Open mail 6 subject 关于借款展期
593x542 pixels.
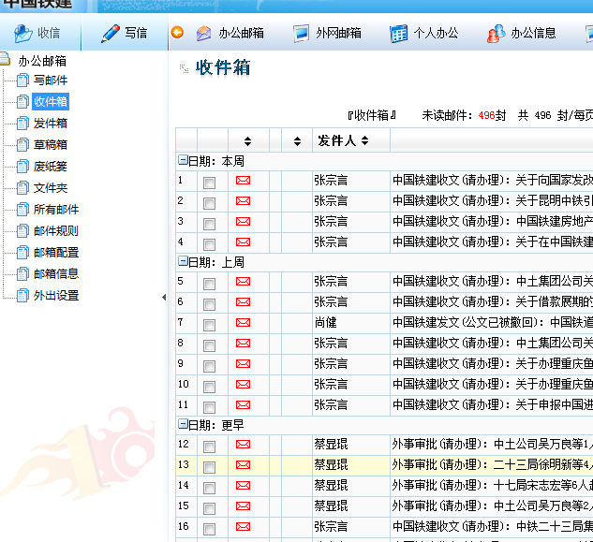click(x=493, y=302)
